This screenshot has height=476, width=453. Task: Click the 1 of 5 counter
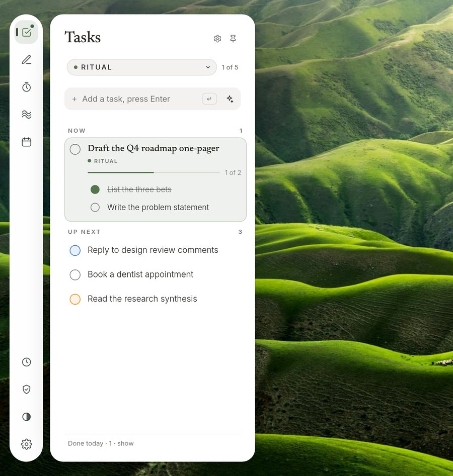[230, 67]
